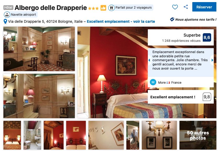219x153 pixels.
Task: Show next review with right arrow
Action: tap(212, 60)
